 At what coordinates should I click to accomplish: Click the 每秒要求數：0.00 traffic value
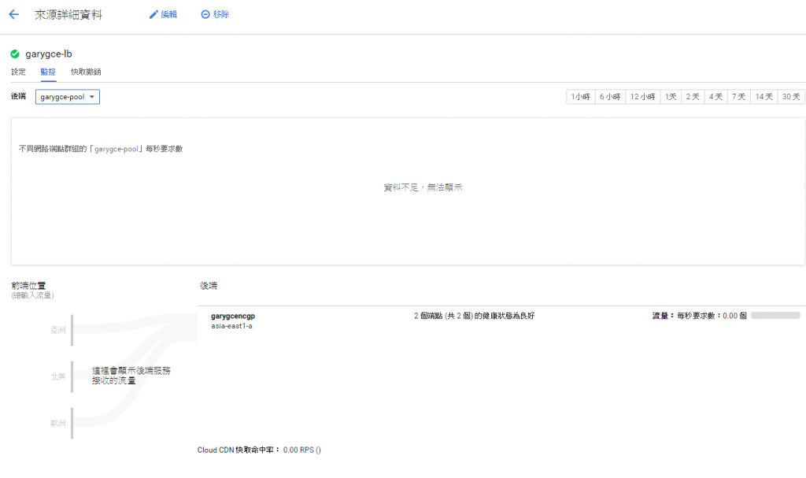tap(712, 316)
